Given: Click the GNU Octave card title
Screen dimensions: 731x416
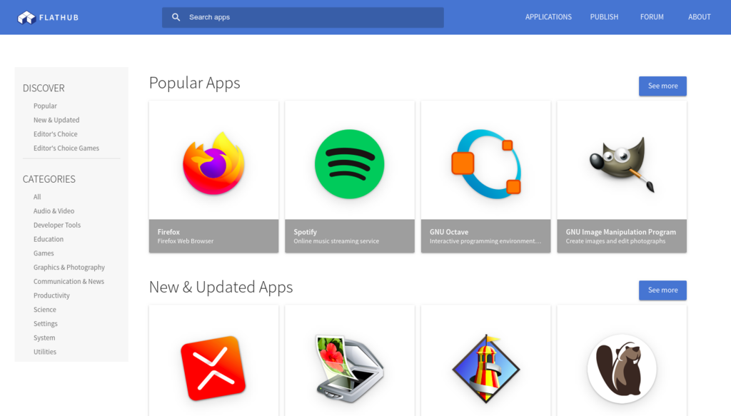Looking at the screenshot, I should (x=448, y=231).
